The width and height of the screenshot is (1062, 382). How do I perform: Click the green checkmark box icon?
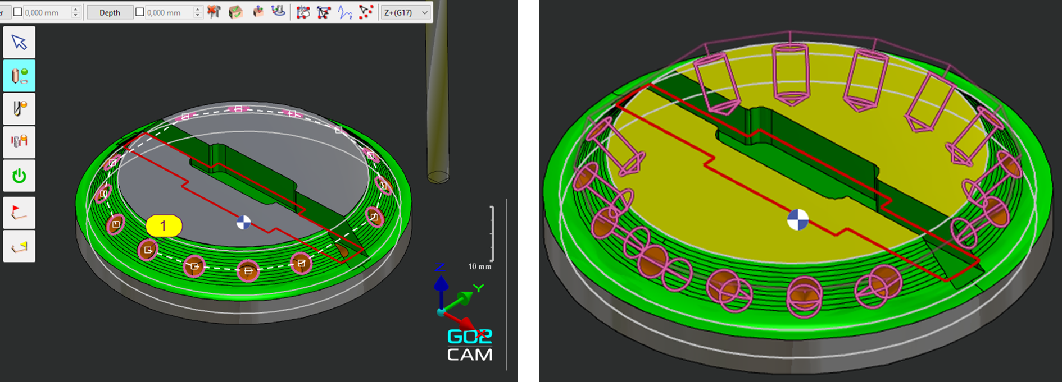235,12
